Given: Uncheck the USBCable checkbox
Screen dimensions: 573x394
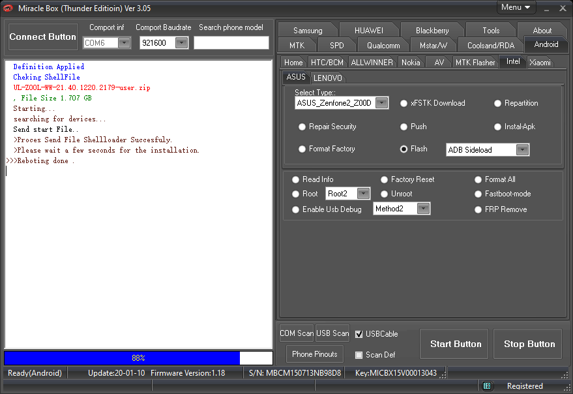Looking at the screenshot, I should pyautogui.click(x=359, y=334).
